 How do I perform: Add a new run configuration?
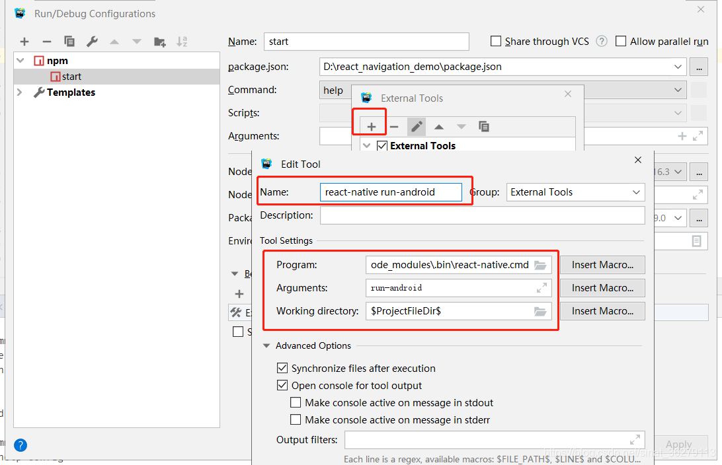[24, 41]
